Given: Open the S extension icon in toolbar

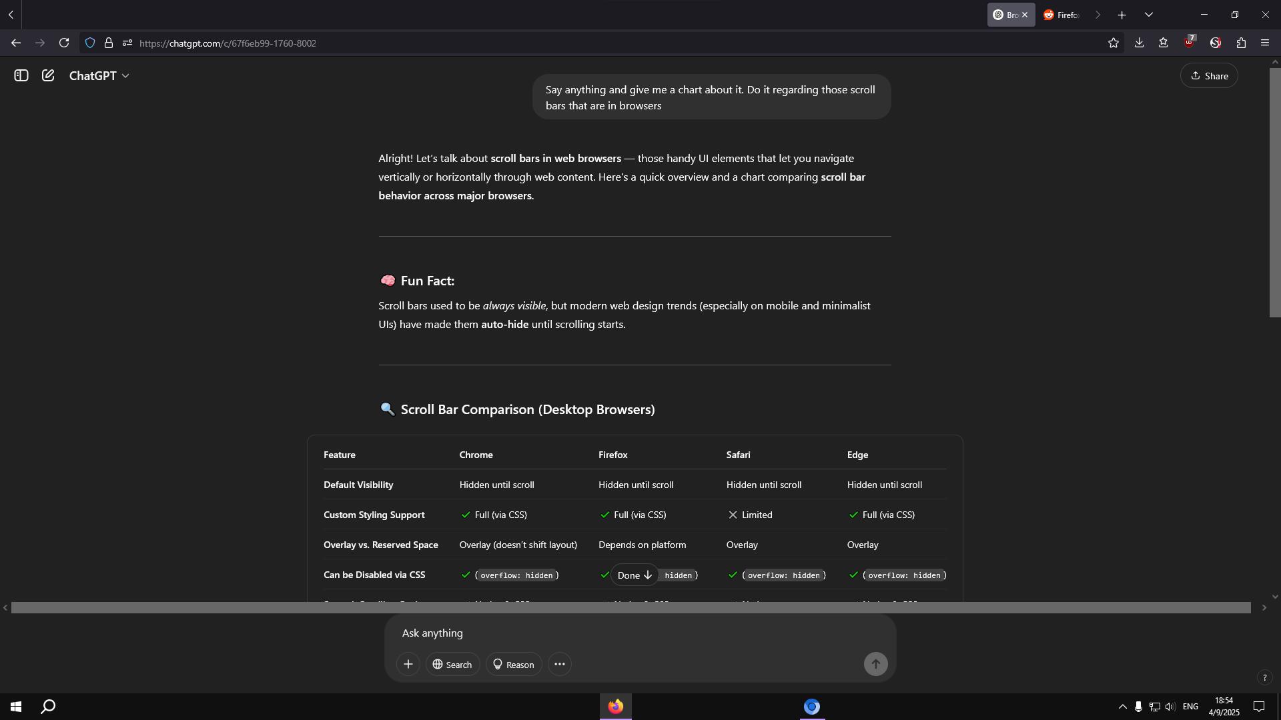Looking at the screenshot, I should (1215, 43).
